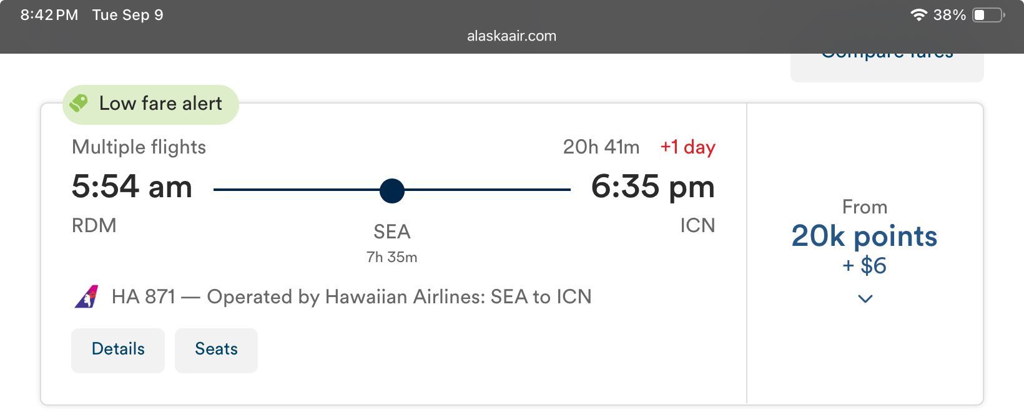The width and height of the screenshot is (1024, 415).
Task: Click the 20h 41m duration text
Action: pyautogui.click(x=601, y=147)
